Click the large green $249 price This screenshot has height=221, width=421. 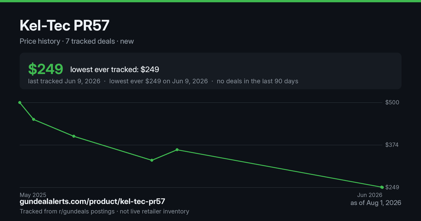pos(46,69)
